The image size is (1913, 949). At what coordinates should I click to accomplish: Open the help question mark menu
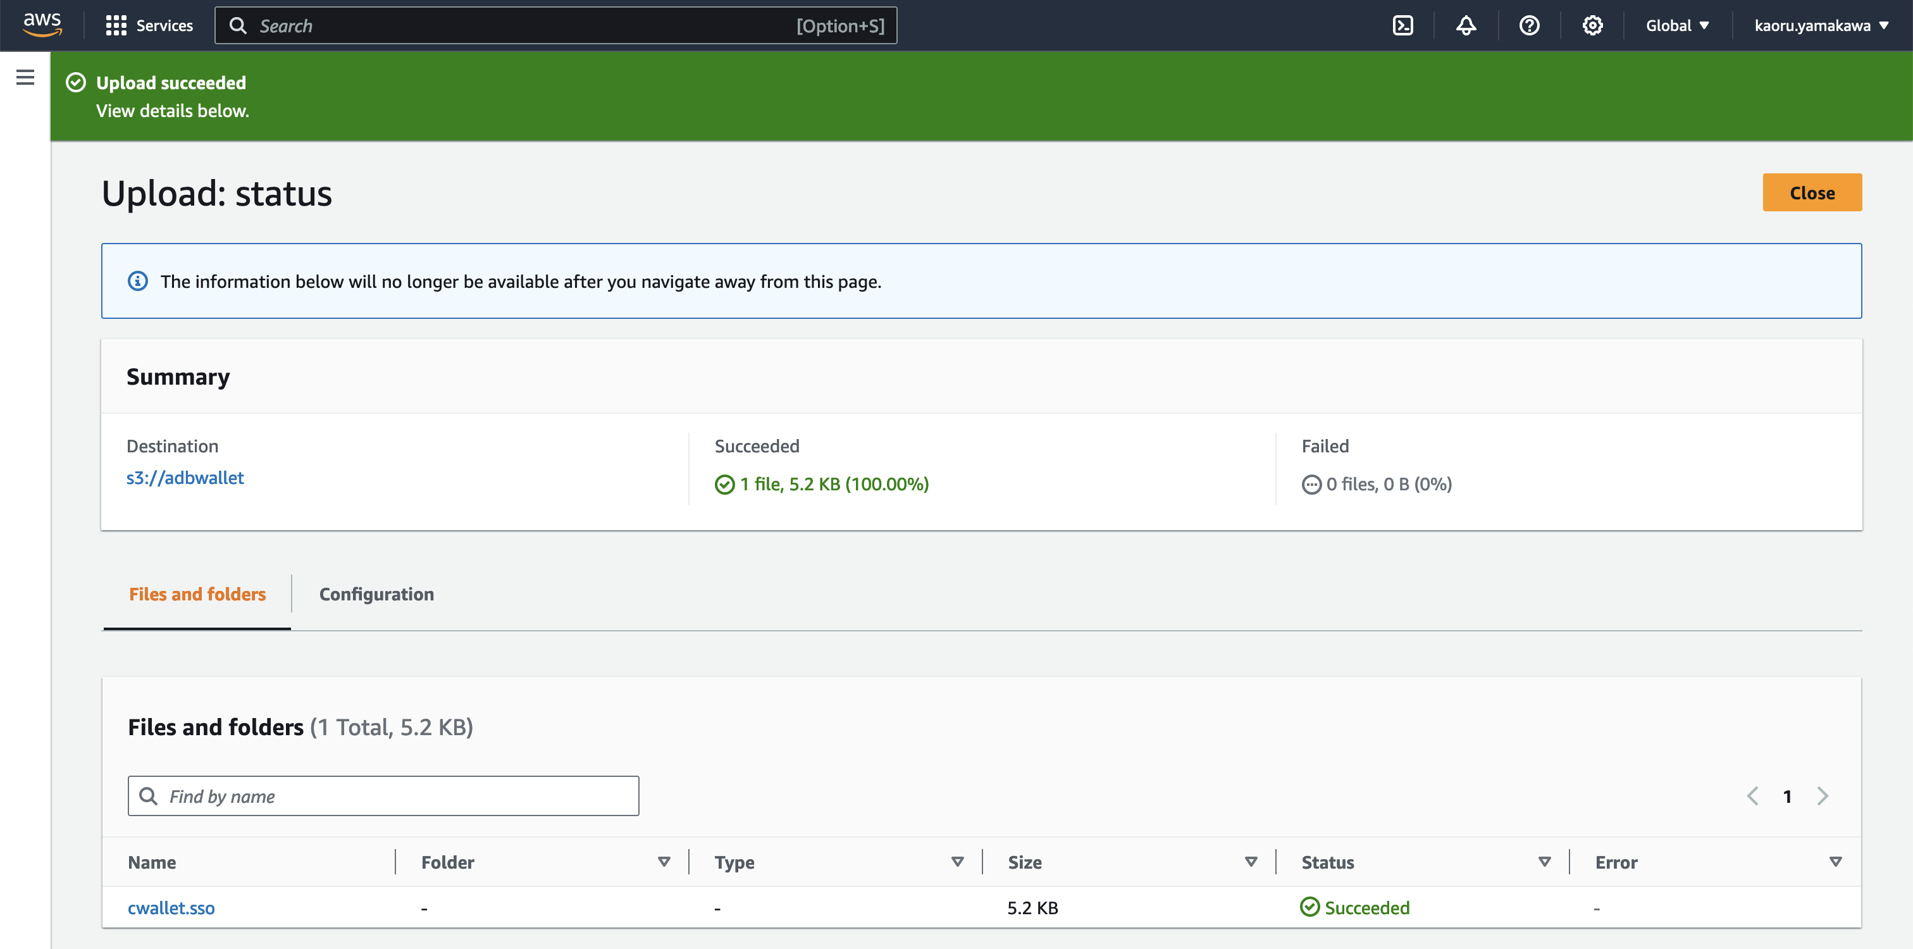click(1528, 25)
